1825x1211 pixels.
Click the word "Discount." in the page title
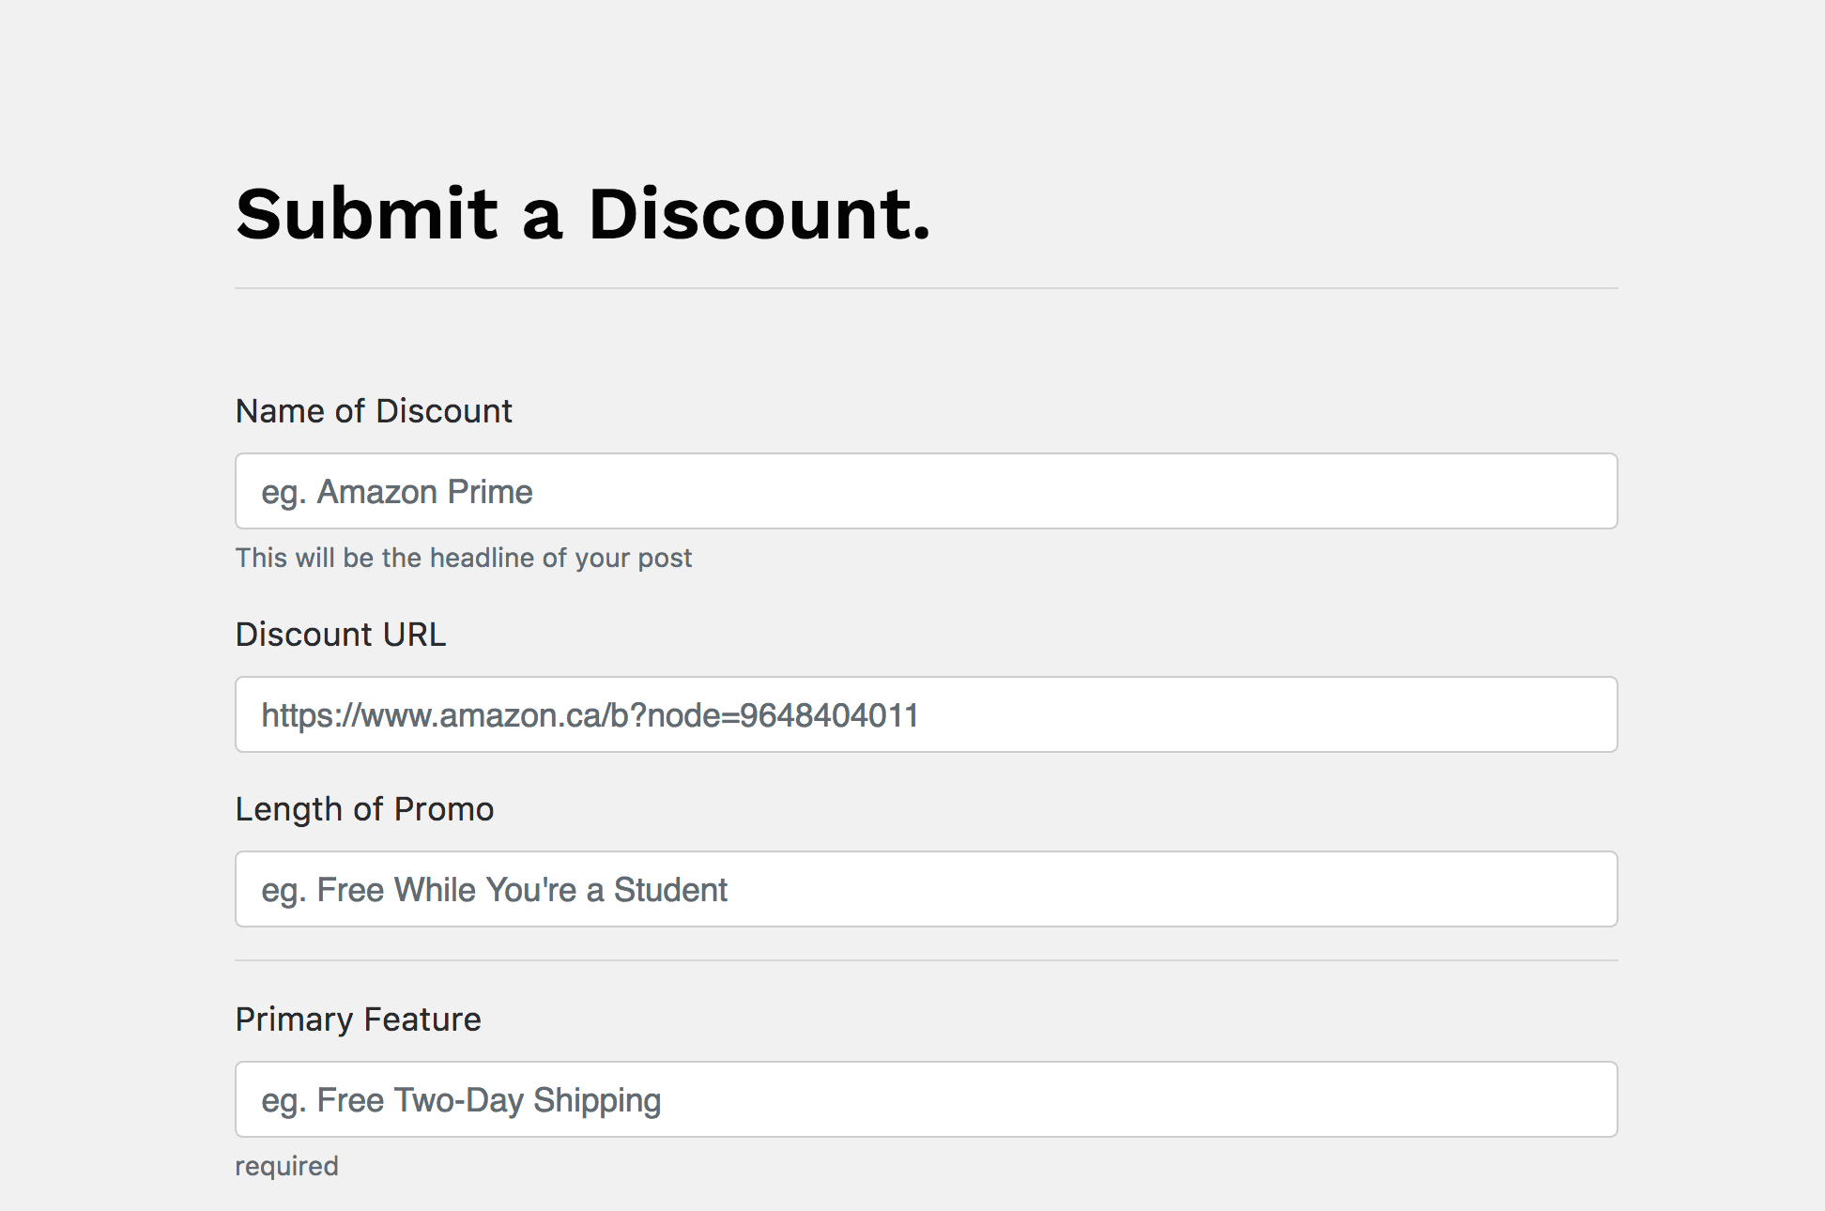click(x=759, y=214)
